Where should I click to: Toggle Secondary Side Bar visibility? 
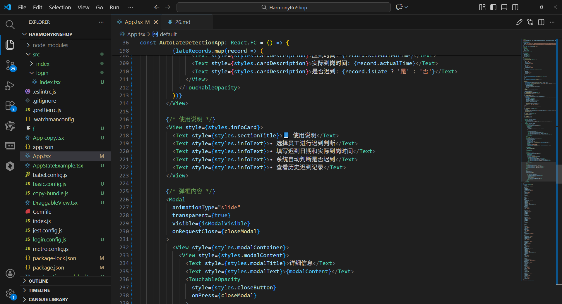pos(515,7)
